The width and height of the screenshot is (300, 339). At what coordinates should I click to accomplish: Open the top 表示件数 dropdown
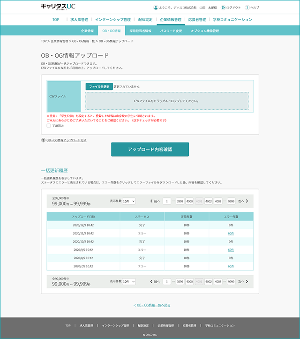(128, 201)
